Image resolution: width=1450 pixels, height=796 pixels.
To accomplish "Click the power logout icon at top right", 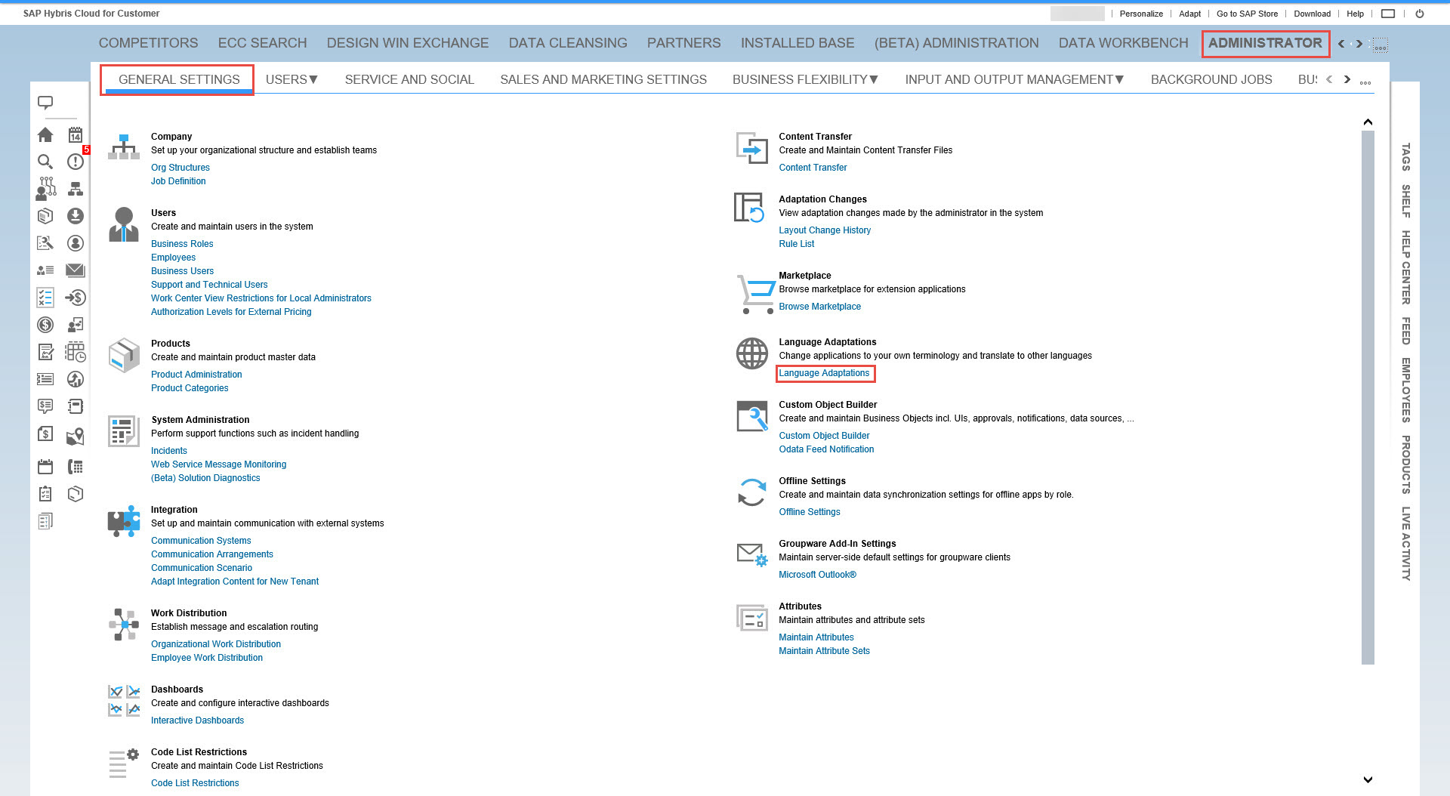I will pyautogui.click(x=1420, y=14).
